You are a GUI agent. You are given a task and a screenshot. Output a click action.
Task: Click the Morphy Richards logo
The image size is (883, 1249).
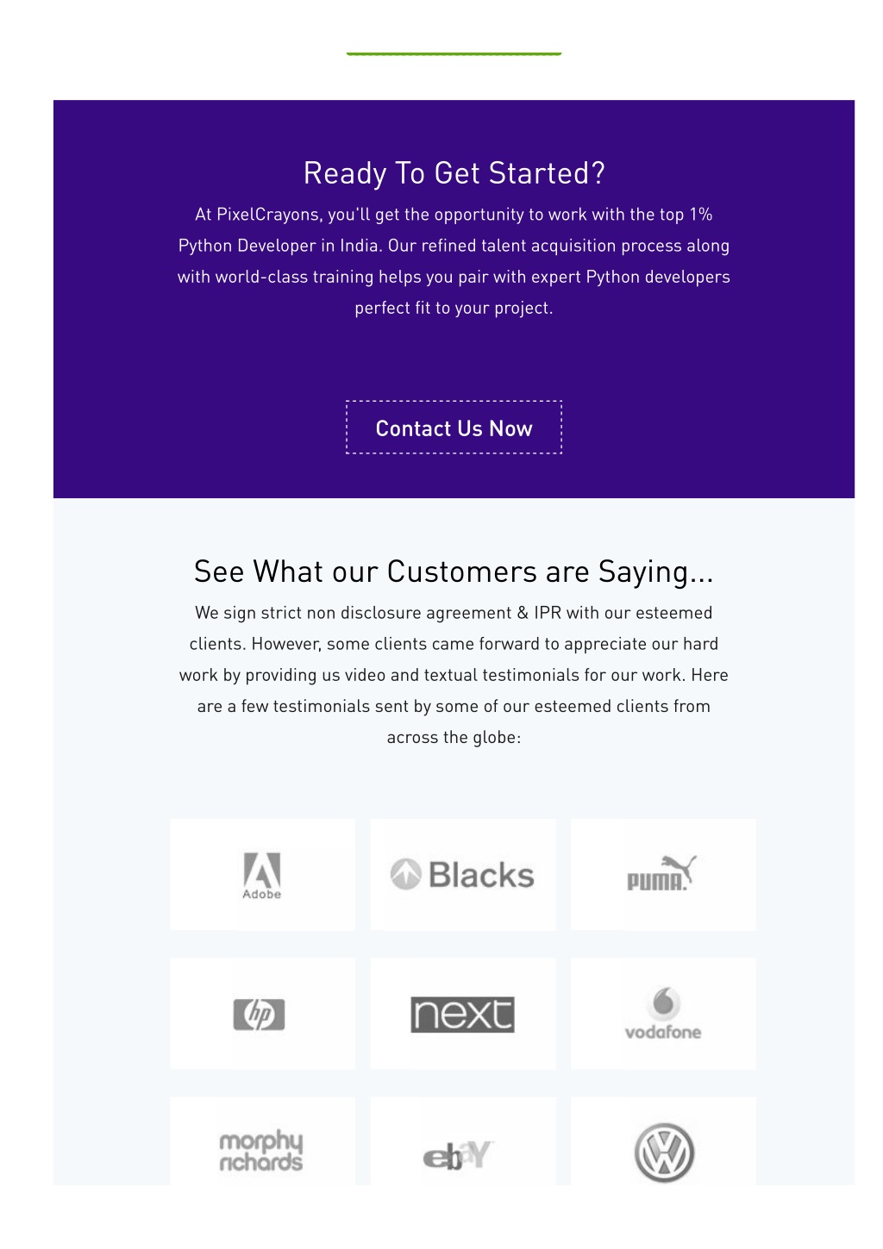(x=261, y=1152)
